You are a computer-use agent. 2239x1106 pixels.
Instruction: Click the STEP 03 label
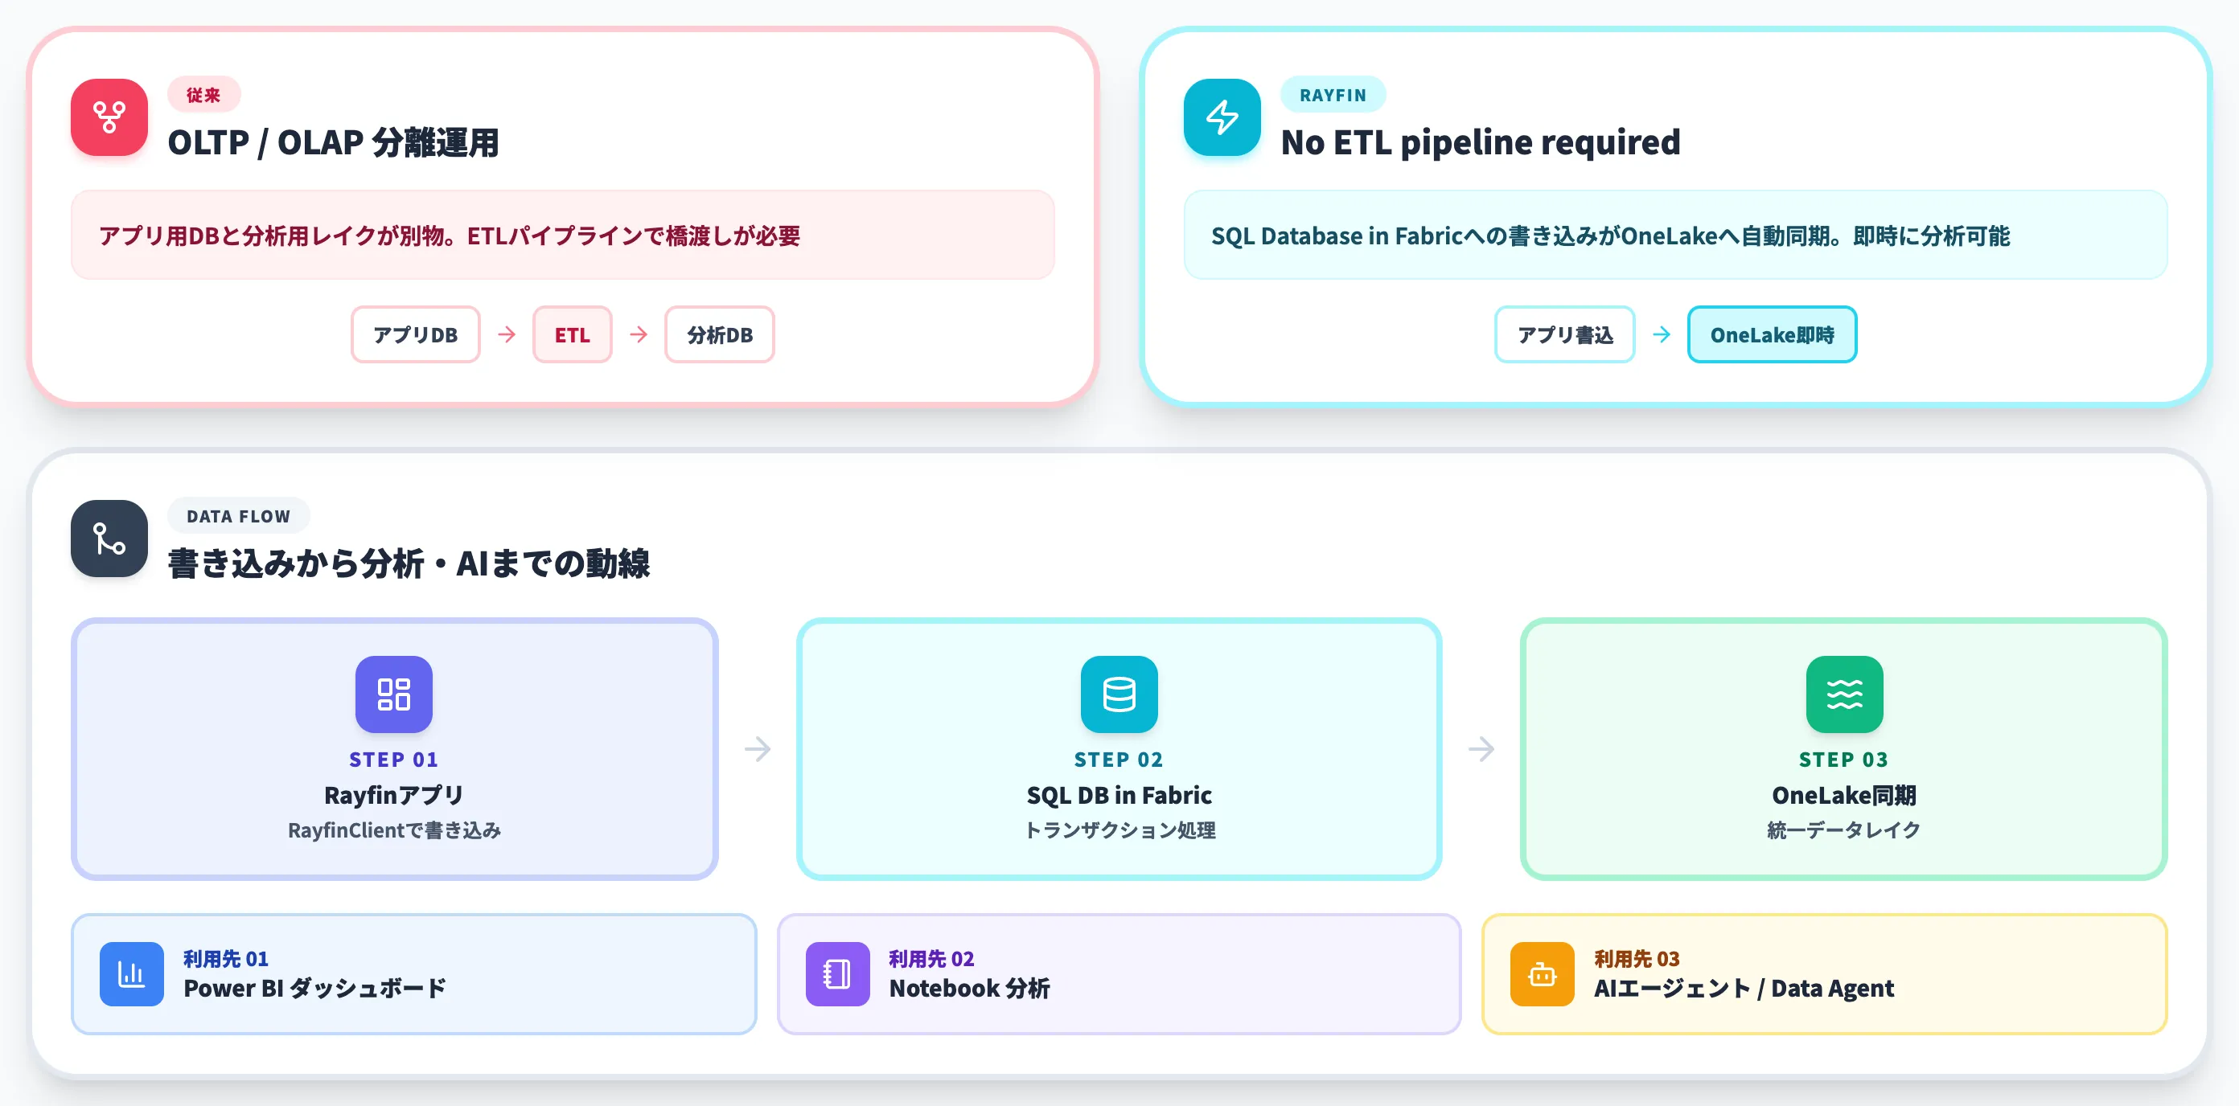pyautogui.click(x=1843, y=760)
